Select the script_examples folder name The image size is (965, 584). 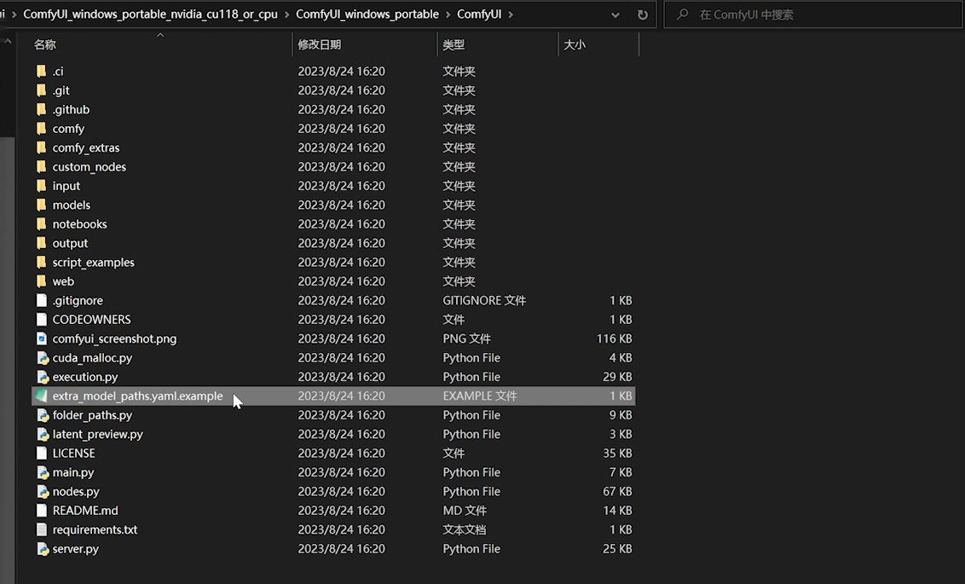(x=94, y=263)
